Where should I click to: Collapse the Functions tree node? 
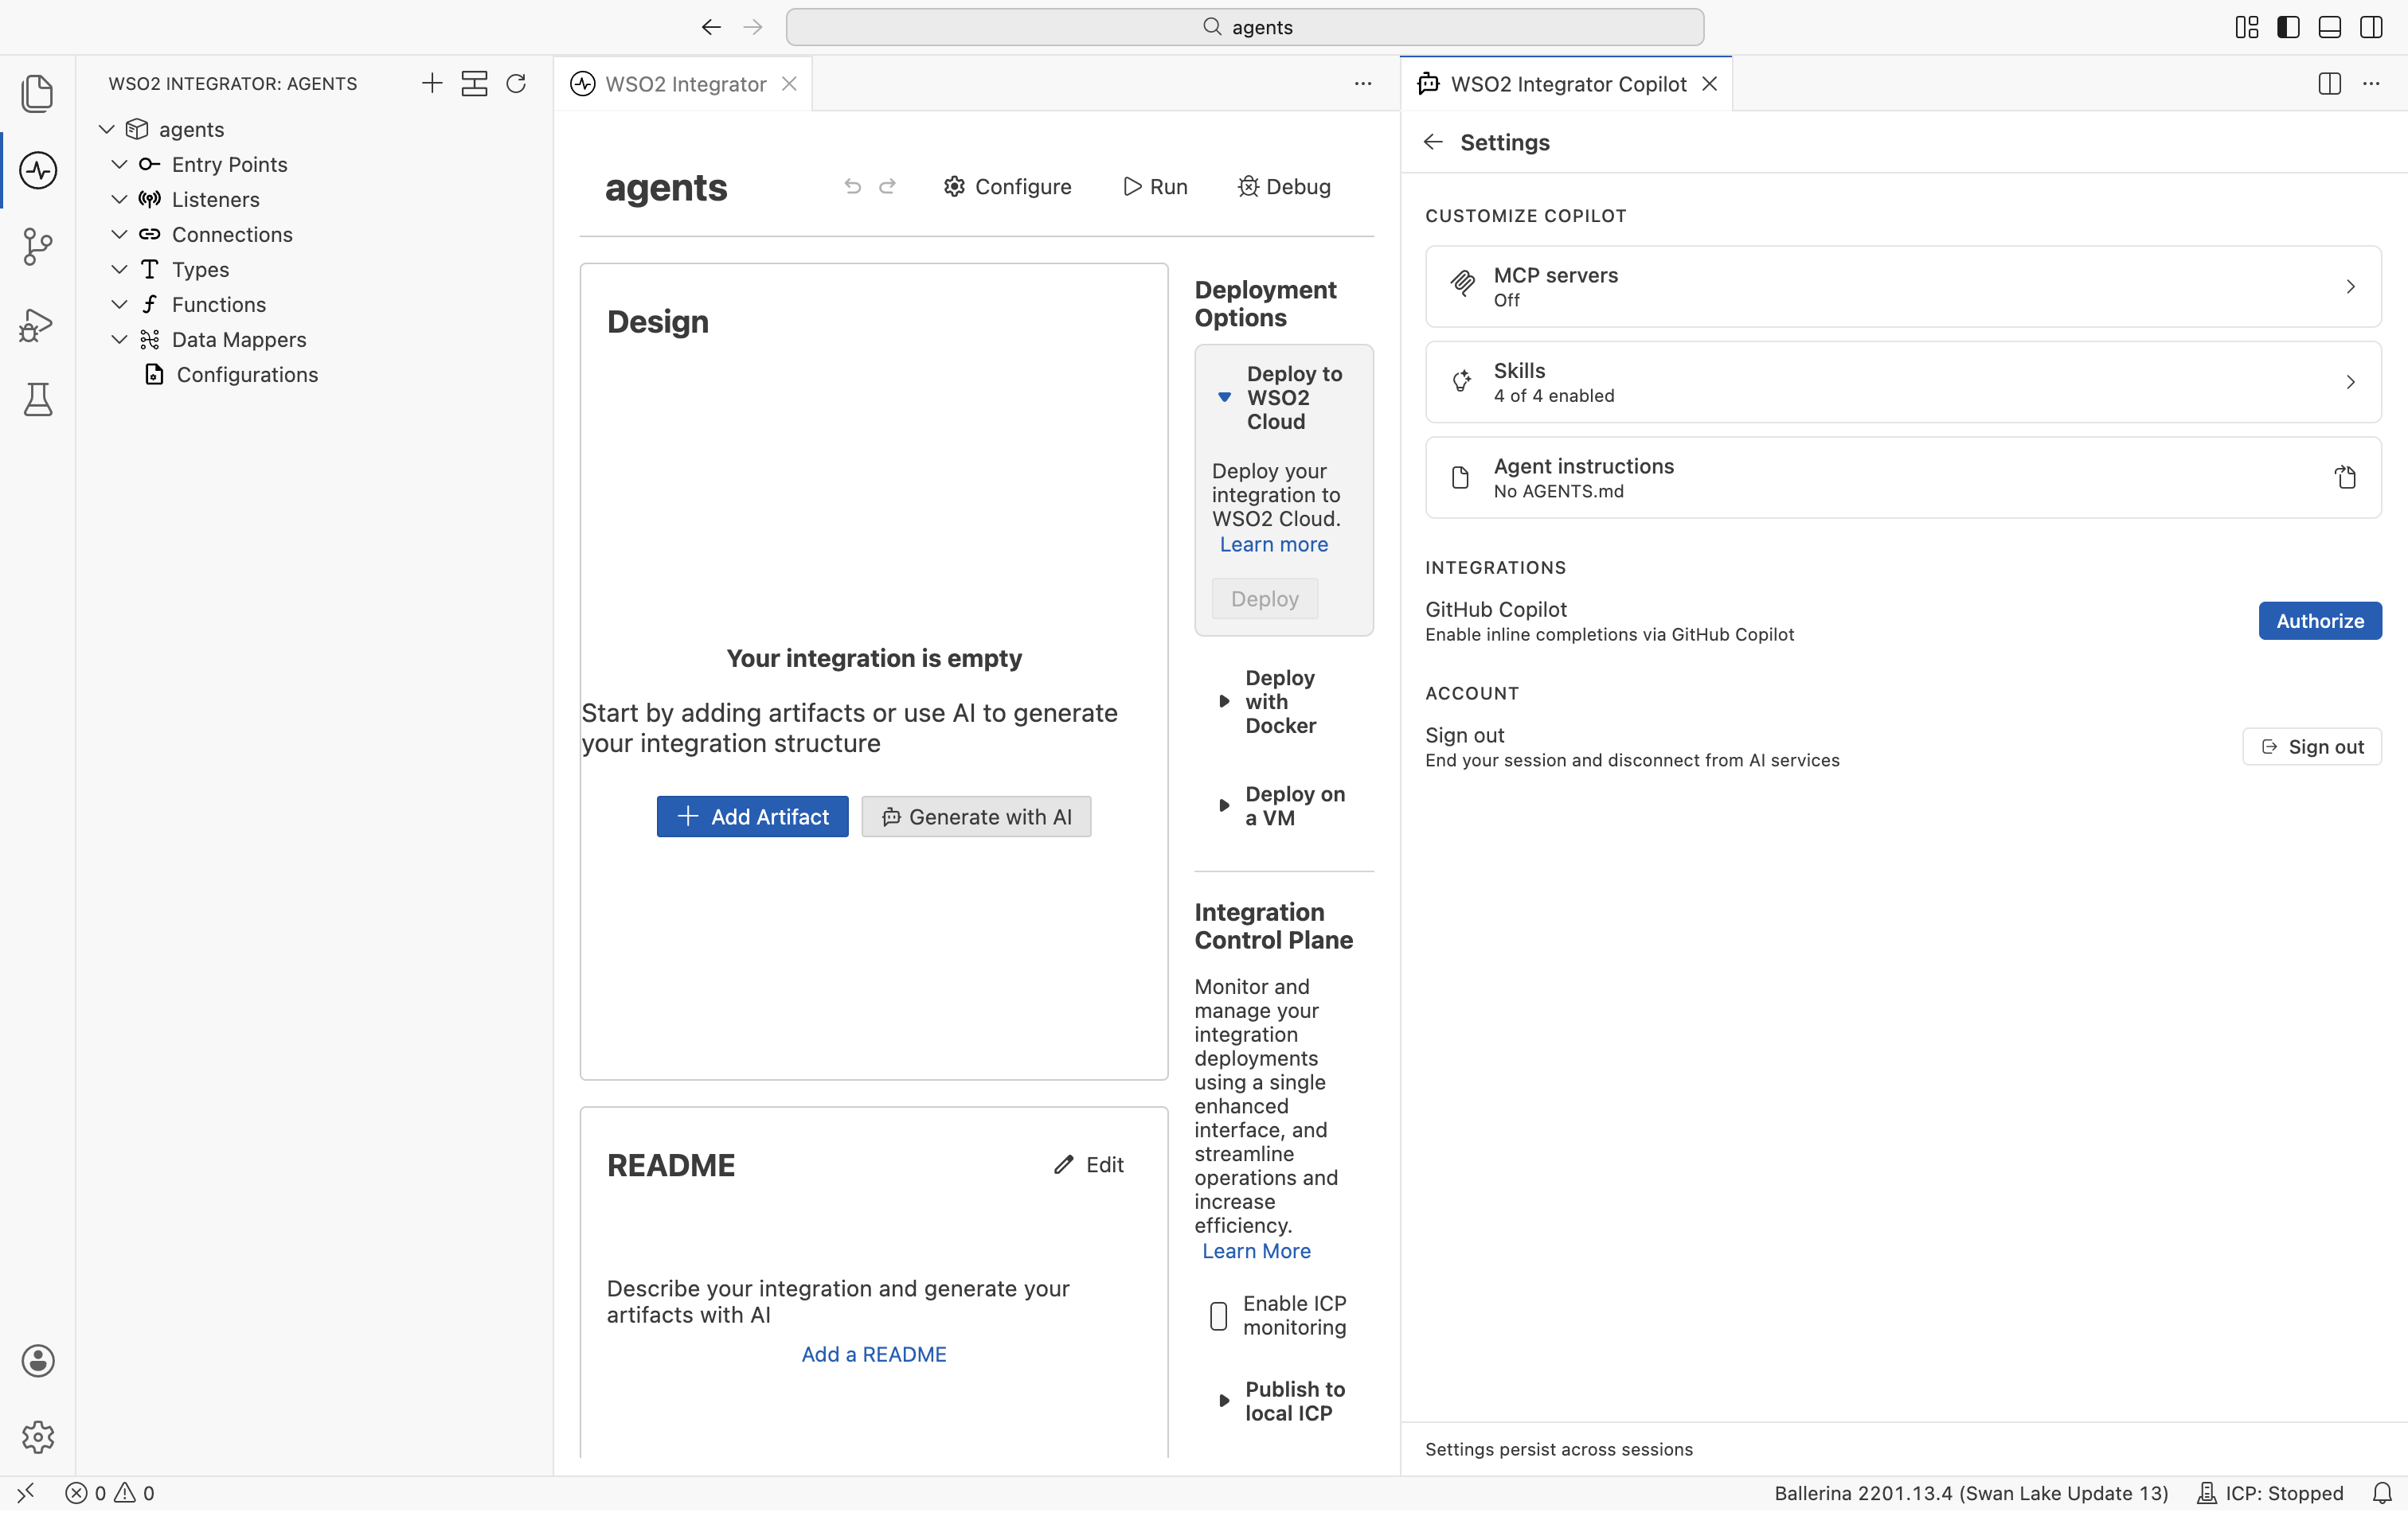(119, 305)
